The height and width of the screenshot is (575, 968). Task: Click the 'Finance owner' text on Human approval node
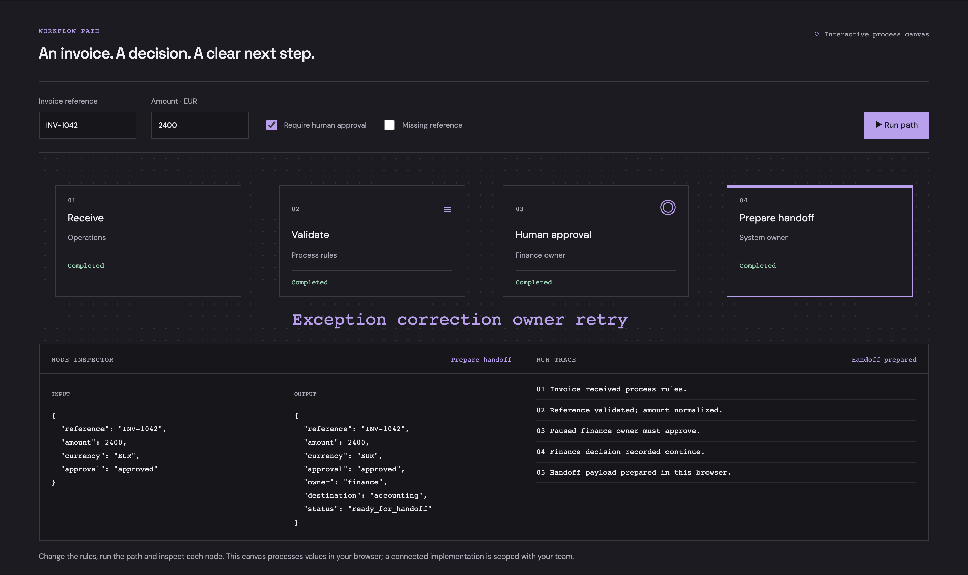click(x=540, y=255)
